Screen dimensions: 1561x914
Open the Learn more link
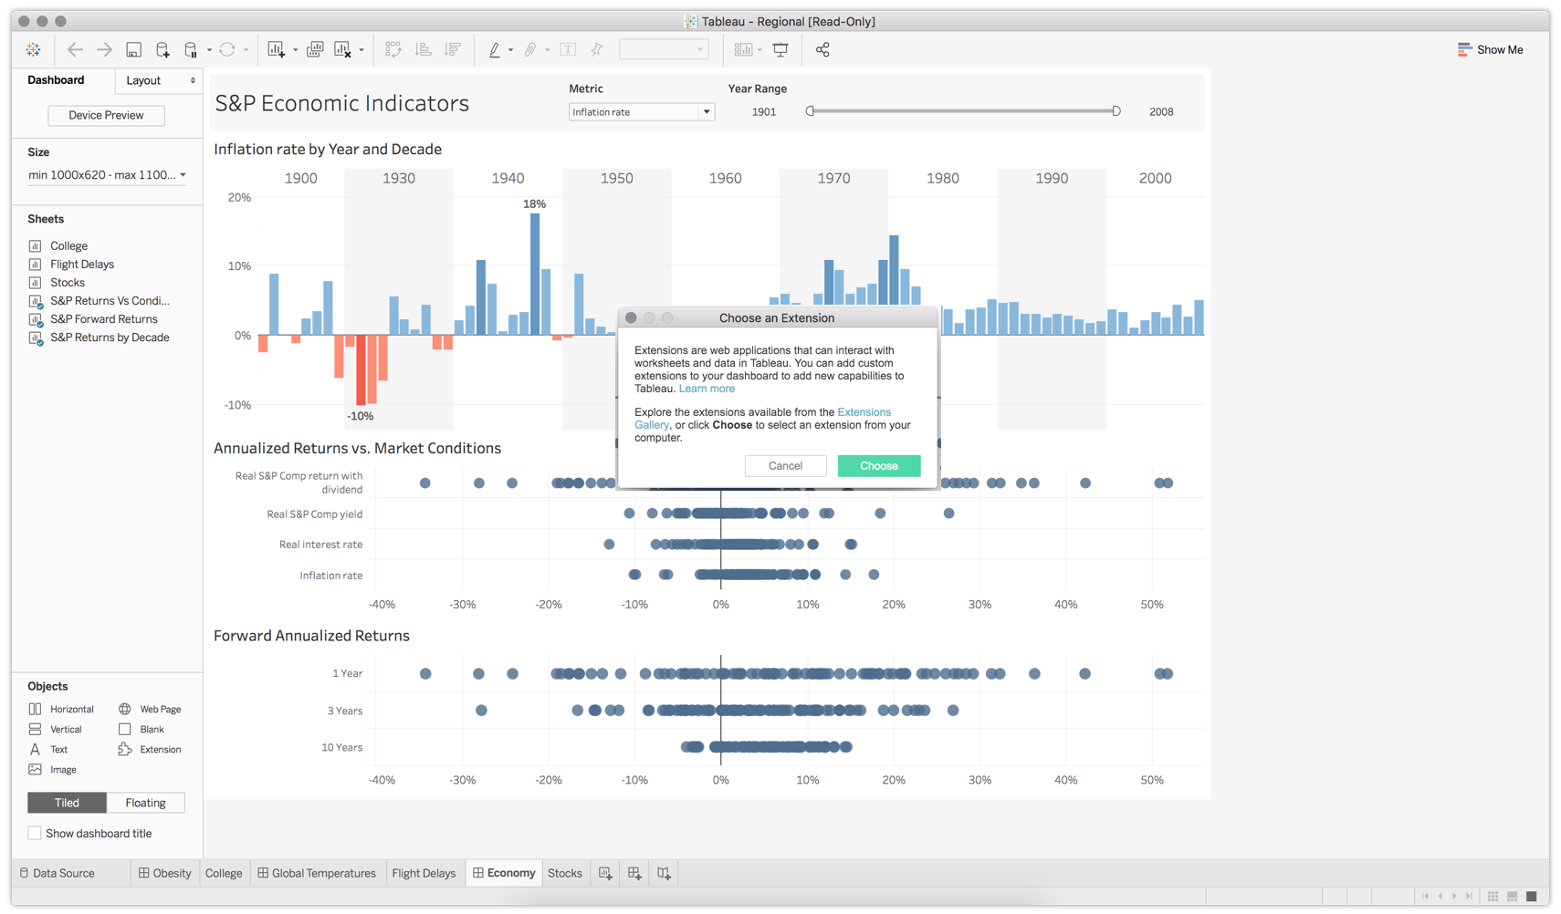(707, 389)
